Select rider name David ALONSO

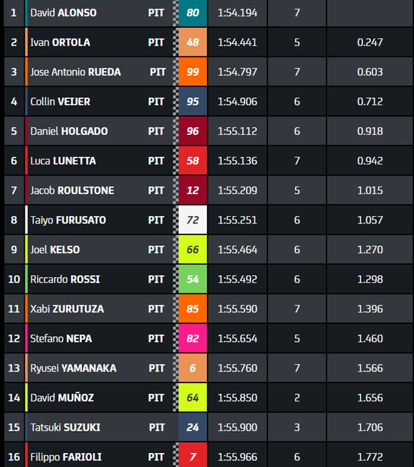[63, 13]
